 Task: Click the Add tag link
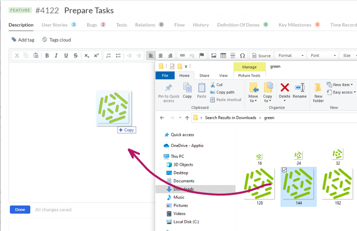pos(23,39)
